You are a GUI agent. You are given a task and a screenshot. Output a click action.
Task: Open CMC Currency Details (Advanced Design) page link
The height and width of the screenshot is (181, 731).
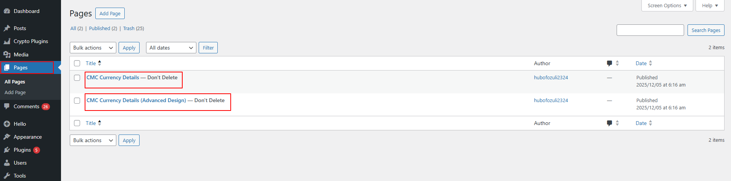pyautogui.click(x=136, y=101)
